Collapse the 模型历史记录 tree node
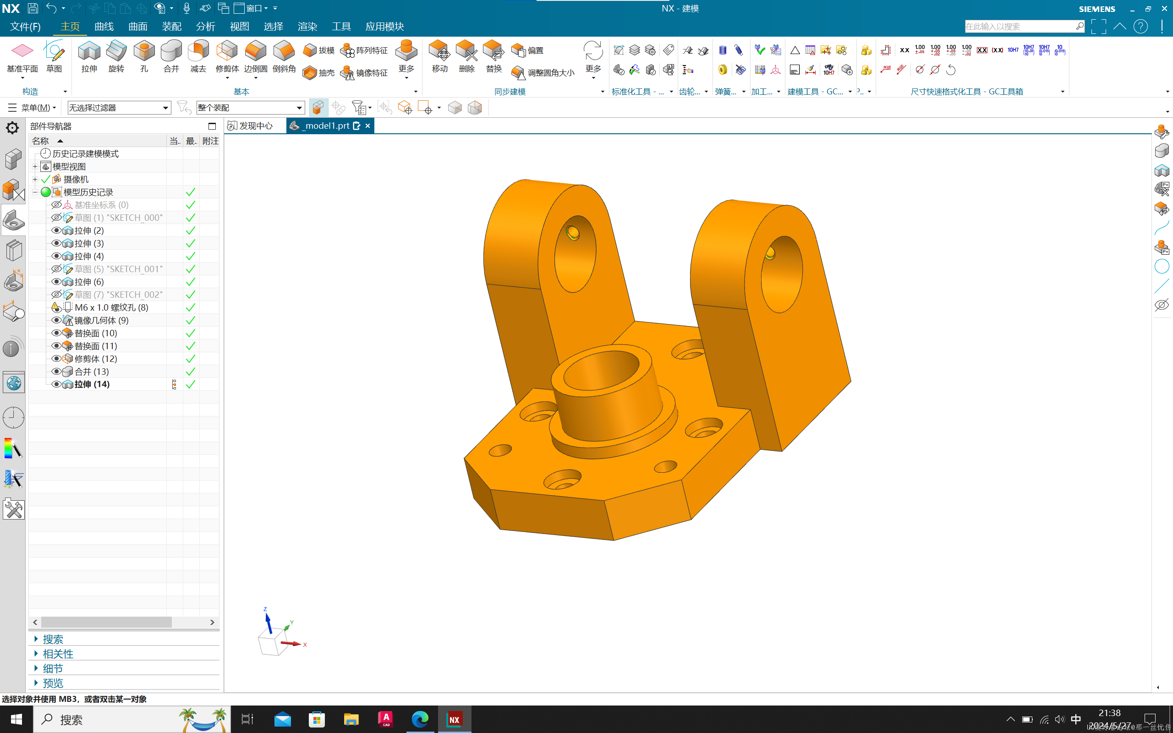The height and width of the screenshot is (733, 1173). click(35, 192)
